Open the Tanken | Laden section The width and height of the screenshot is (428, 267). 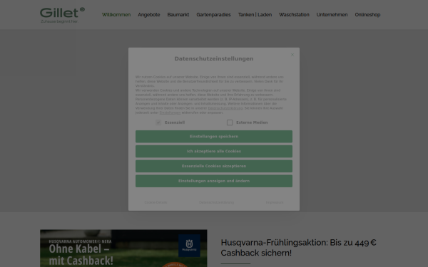click(x=255, y=15)
